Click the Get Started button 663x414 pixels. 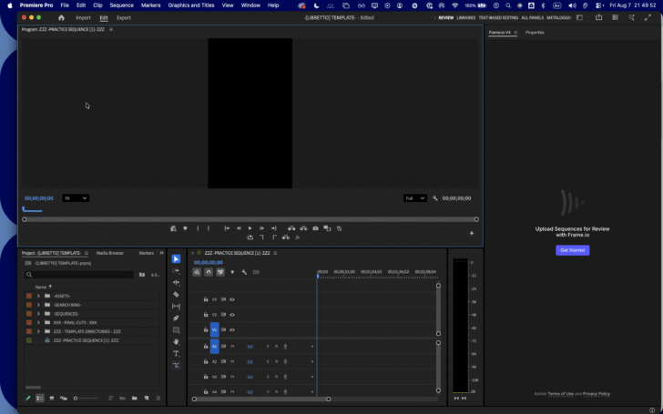[572, 250]
